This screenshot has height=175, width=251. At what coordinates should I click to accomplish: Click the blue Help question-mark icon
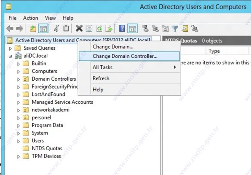[x=122, y=28]
